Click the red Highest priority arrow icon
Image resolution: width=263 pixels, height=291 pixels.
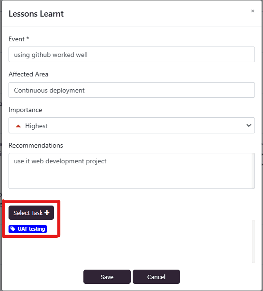click(18, 126)
